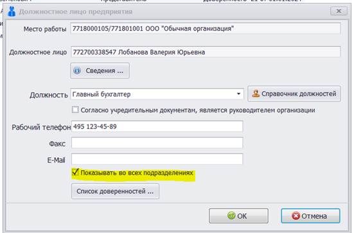
Task: Open Справочник должностей reference
Action: coord(294,94)
